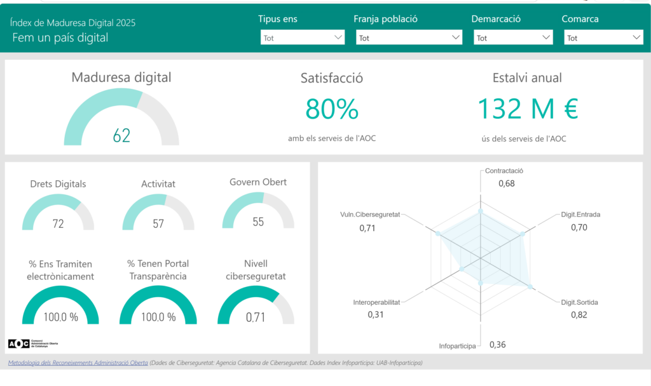Click the Satisfacció heading
651x386 pixels.
click(x=332, y=78)
